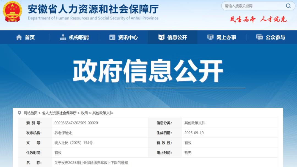Click the national emblem logo

[x=12, y=12]
